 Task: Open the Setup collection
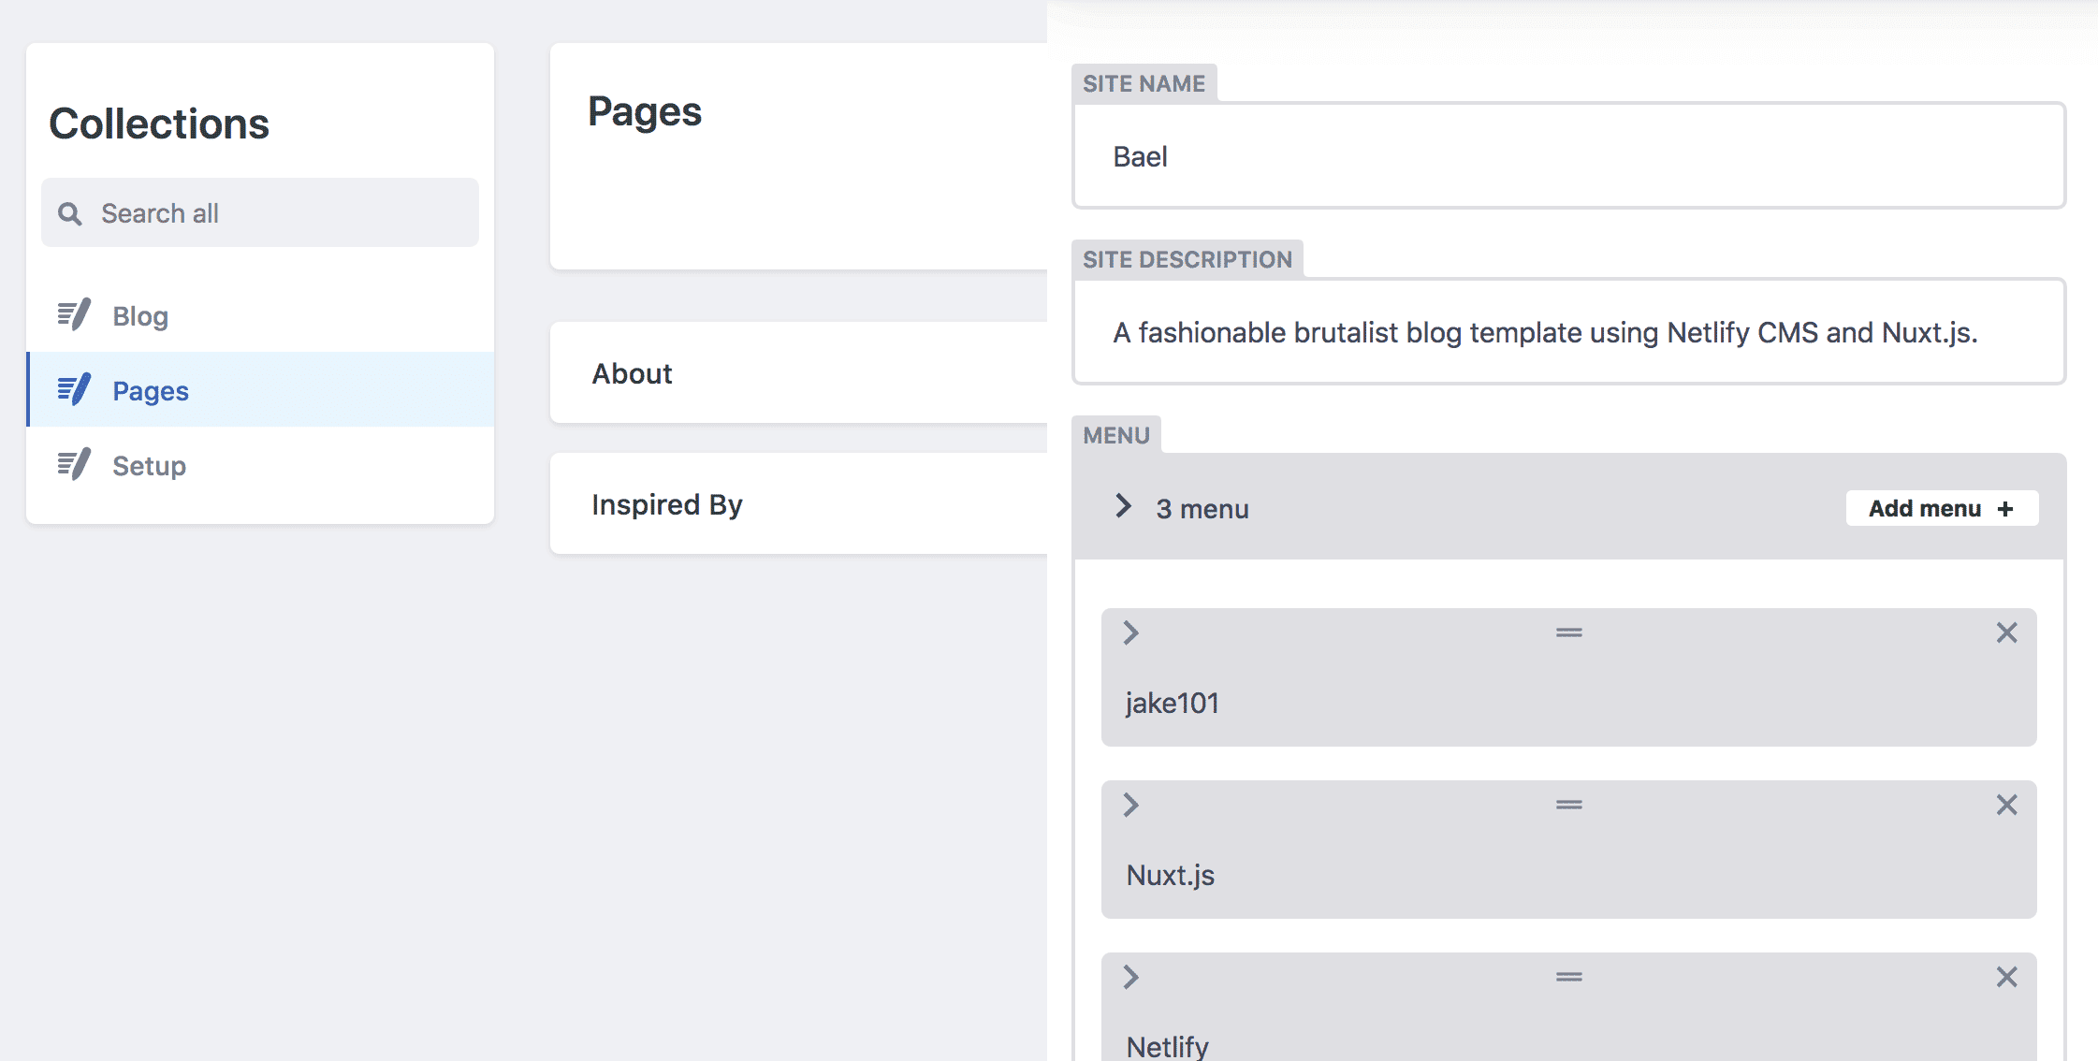[149, 465]
